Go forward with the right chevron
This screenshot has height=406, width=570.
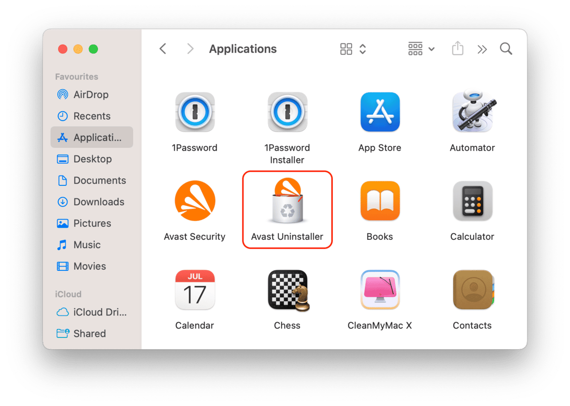(x=190, y=49)
